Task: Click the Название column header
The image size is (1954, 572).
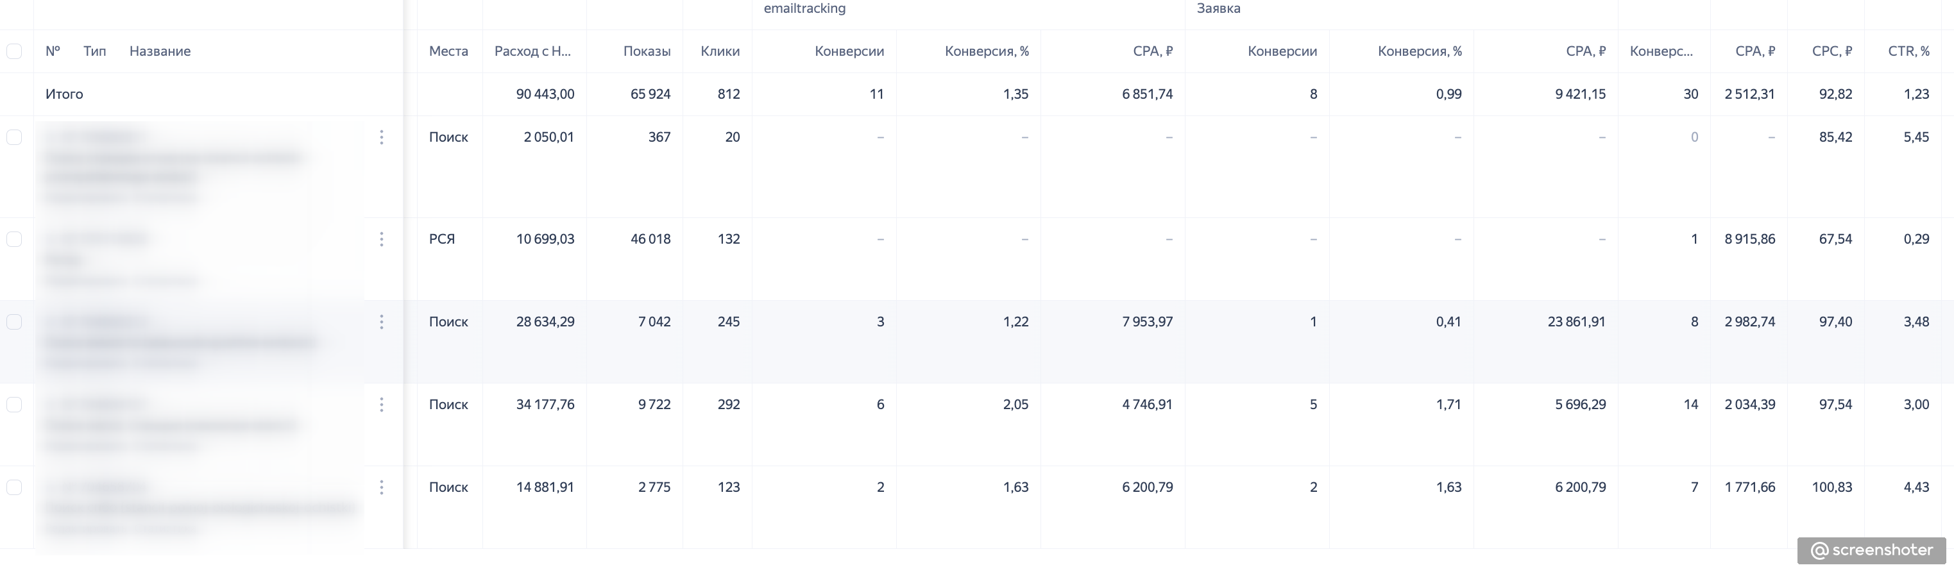Action: pyautogui.click(x=159, y=51)
